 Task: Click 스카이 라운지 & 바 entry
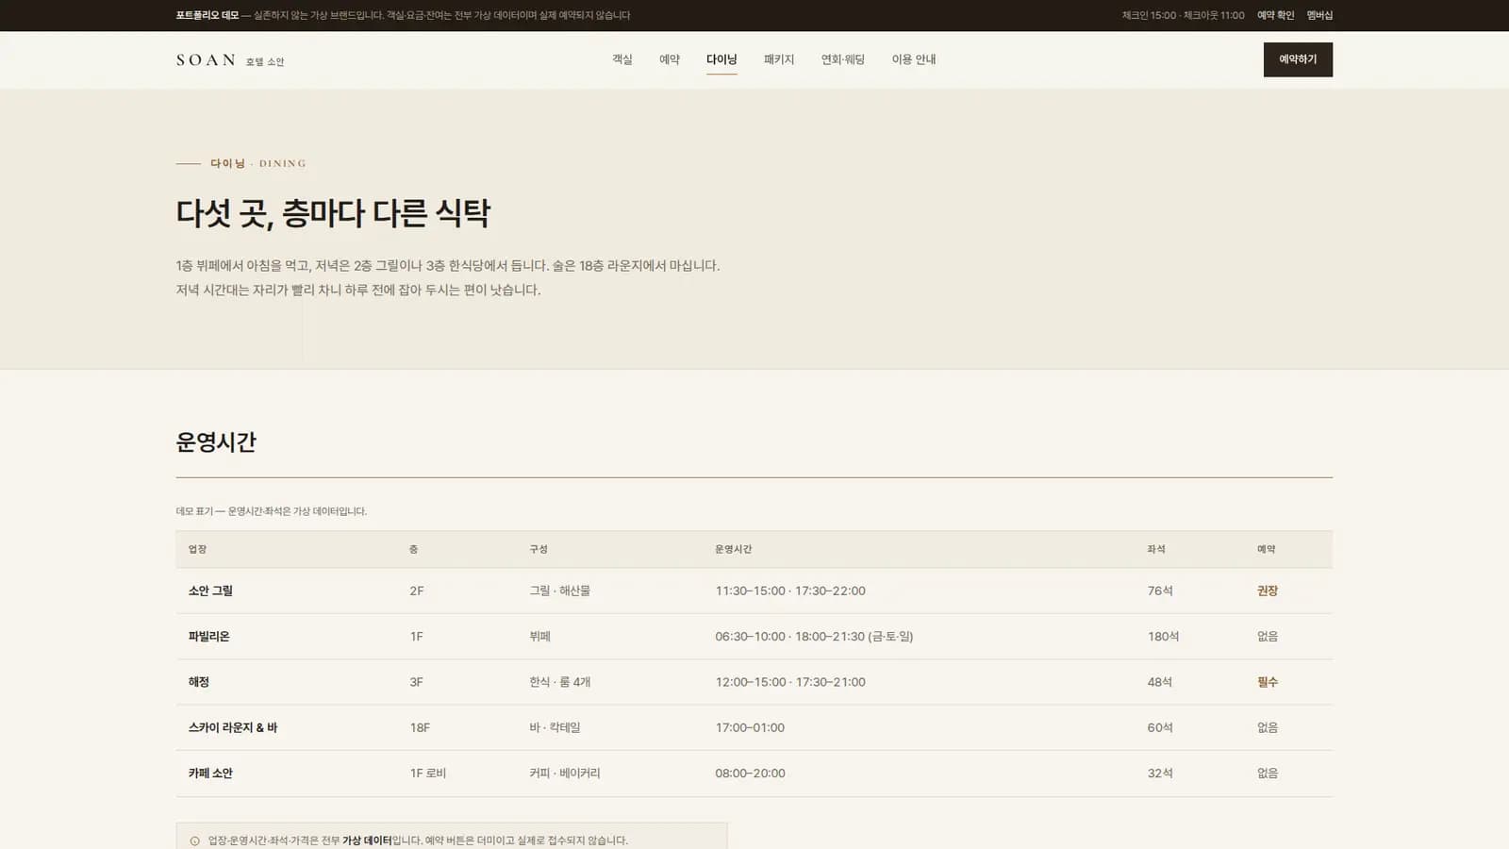[x=233, y=727]
